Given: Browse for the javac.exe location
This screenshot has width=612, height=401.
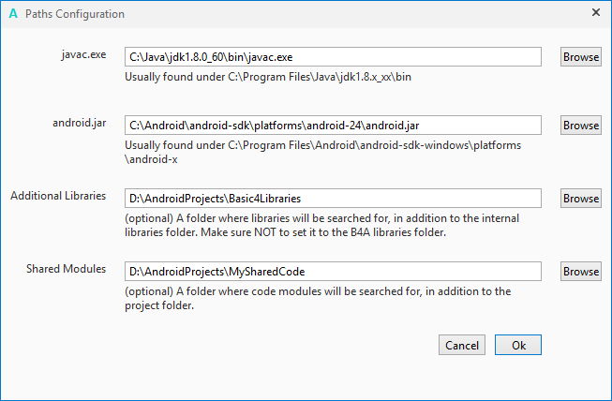Looking at the screenshot, I should click(581, 57).
